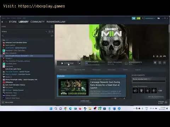Open File Explorer from the taskbar

90,108
